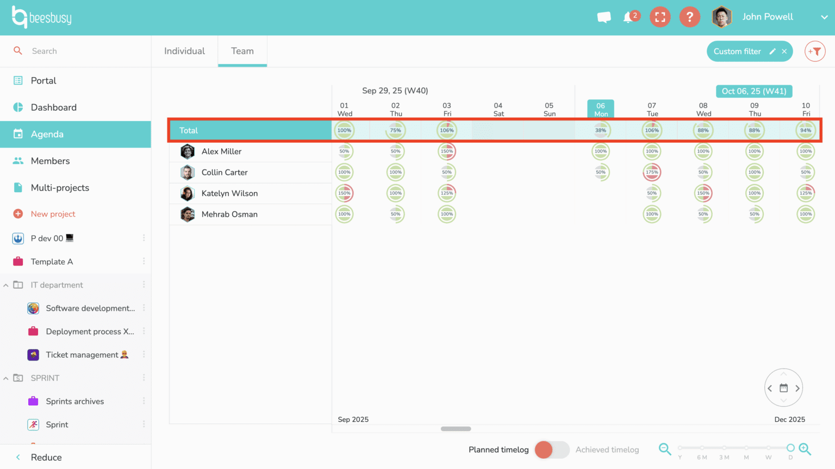
Task: Zoom in on the timeline
Action: pyautogui.click(x=805, y=449)
